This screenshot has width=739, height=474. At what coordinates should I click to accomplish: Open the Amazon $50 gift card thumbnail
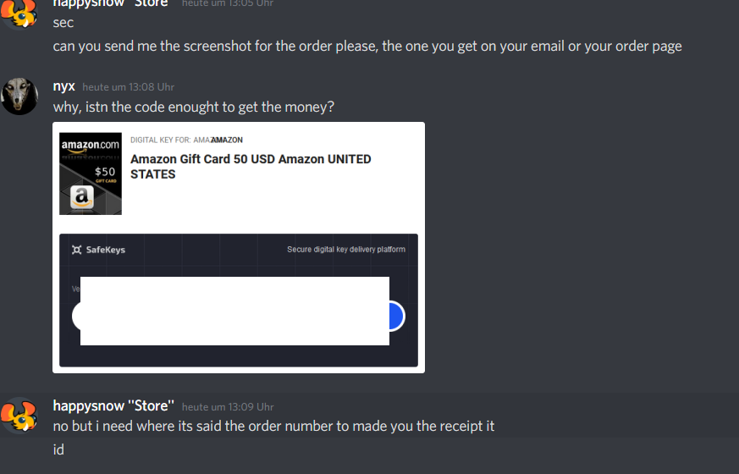(x=91, y=174)
